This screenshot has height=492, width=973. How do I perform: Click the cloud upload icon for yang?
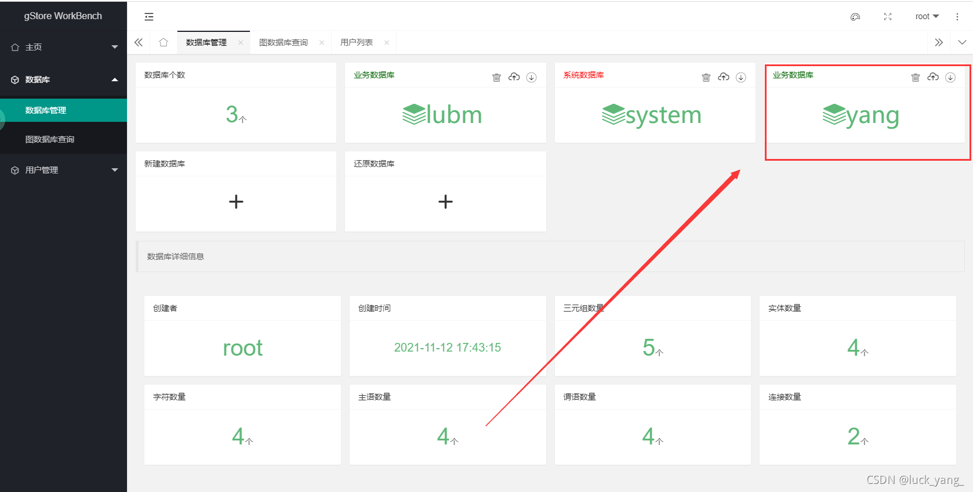[932, 77]
